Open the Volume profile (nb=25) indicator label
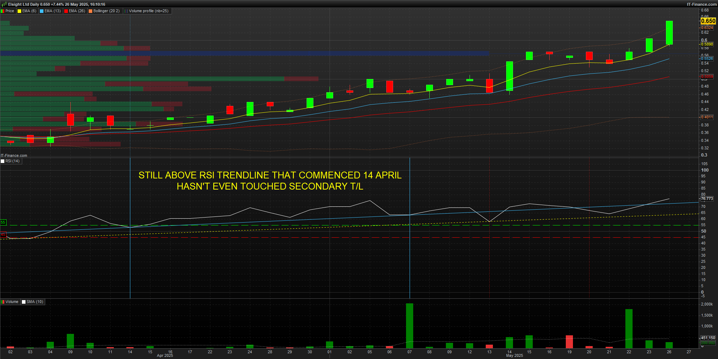The image size is (718, 359). click(148, 11)
